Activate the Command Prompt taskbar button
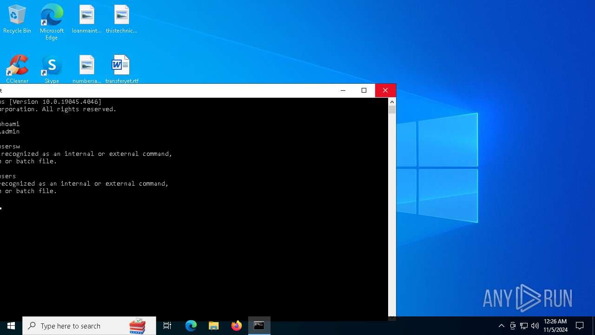Screen dimensions: 595x335 pos(259,326)
